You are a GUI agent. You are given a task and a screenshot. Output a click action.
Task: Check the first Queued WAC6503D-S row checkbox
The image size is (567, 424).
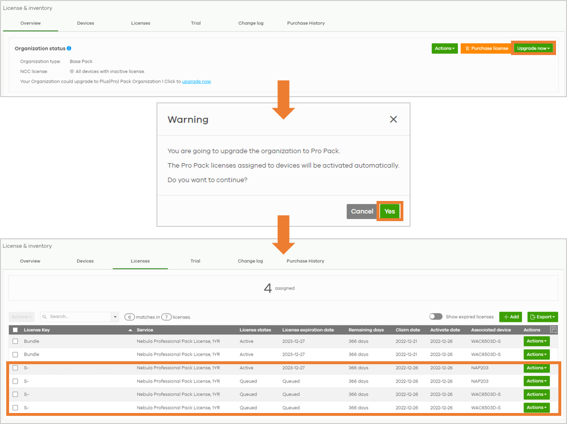click(15, 394)
